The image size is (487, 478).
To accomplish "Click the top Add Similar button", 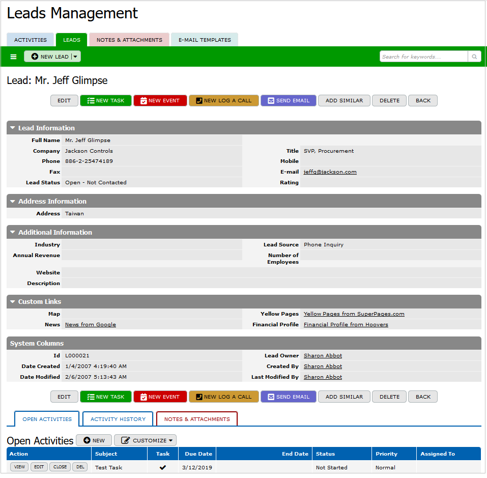I will tap(344, 101).
